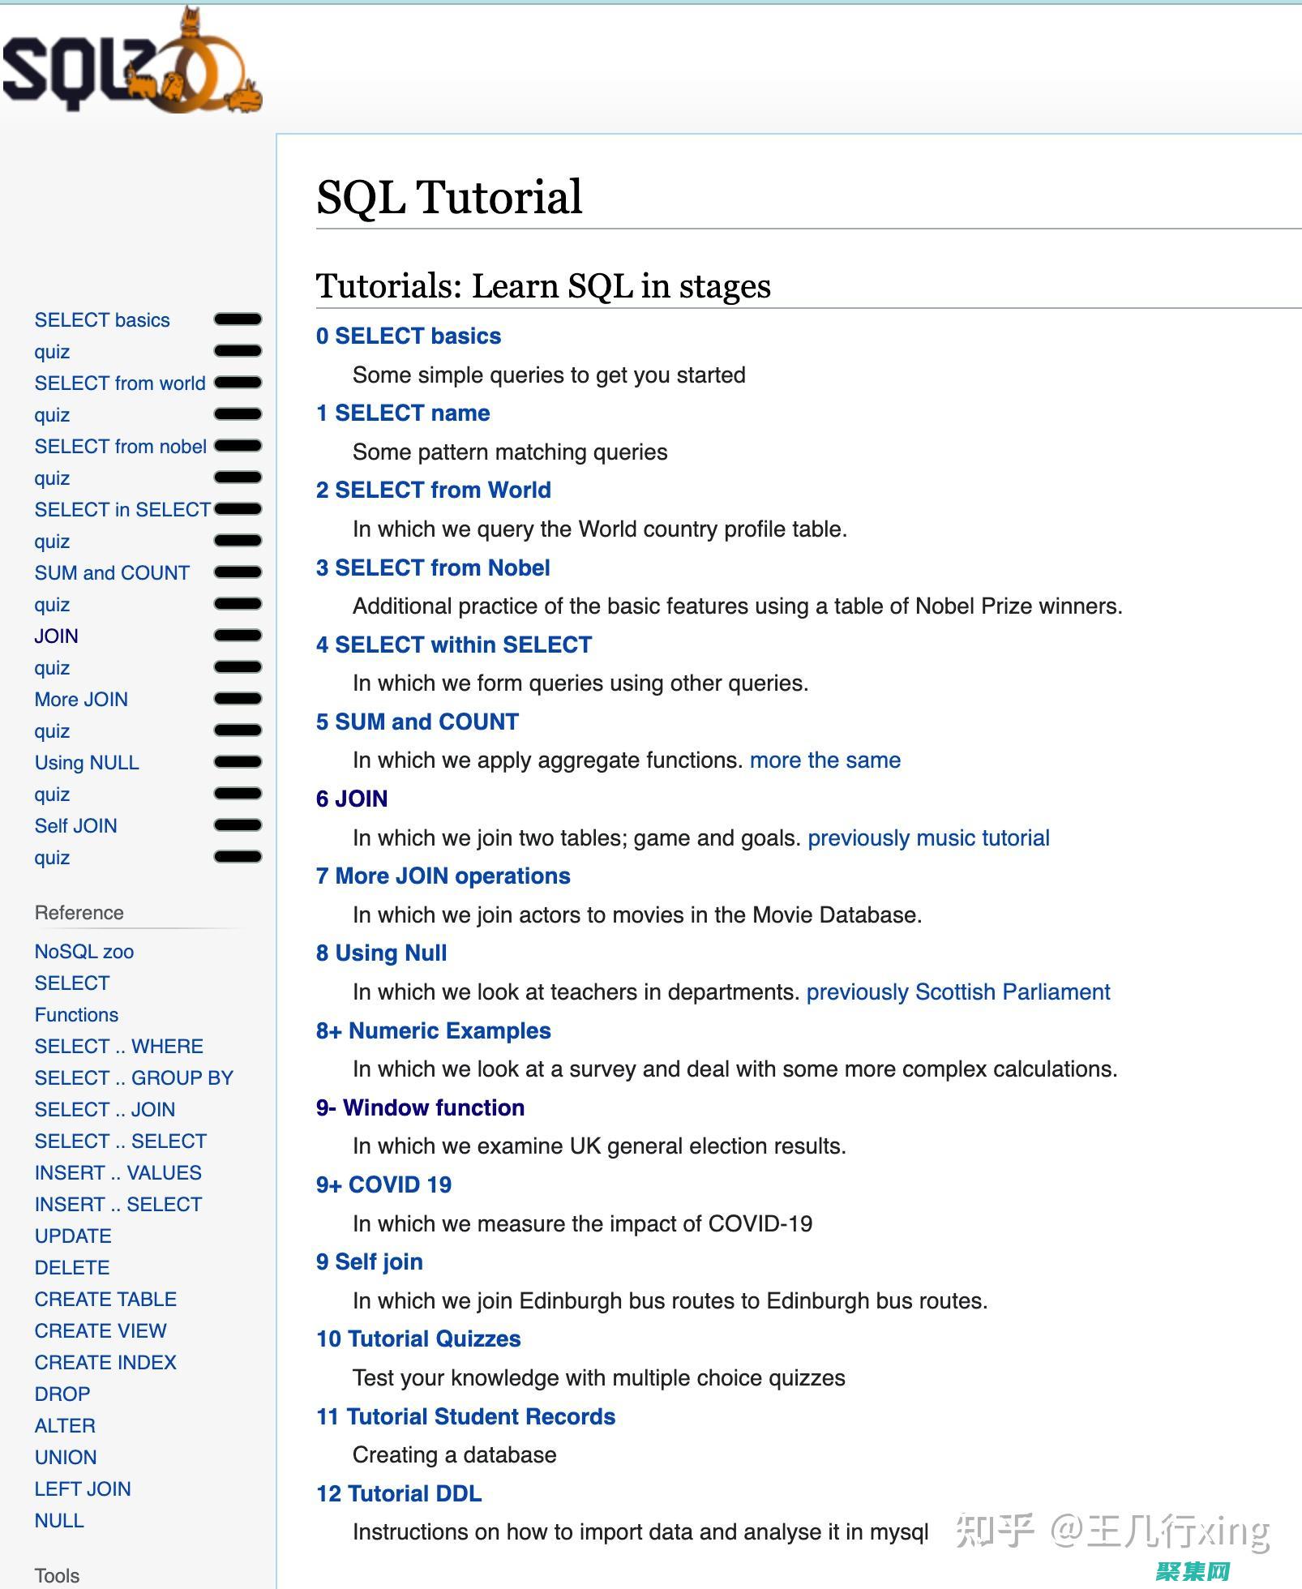Open "12 Tutorial DDL"

pos(399,1493)
